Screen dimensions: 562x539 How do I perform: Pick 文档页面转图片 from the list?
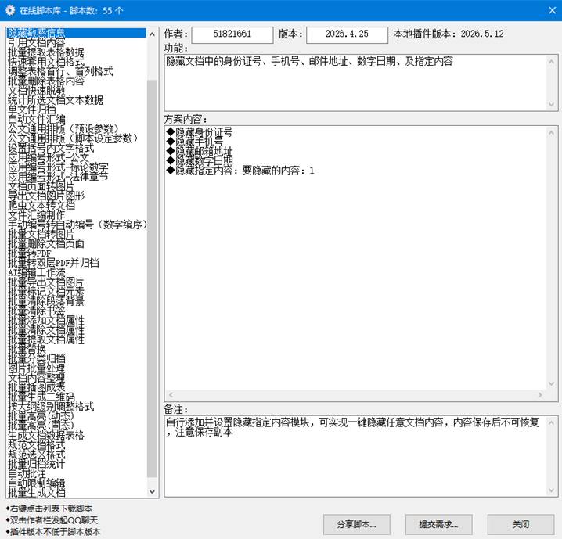77,186
